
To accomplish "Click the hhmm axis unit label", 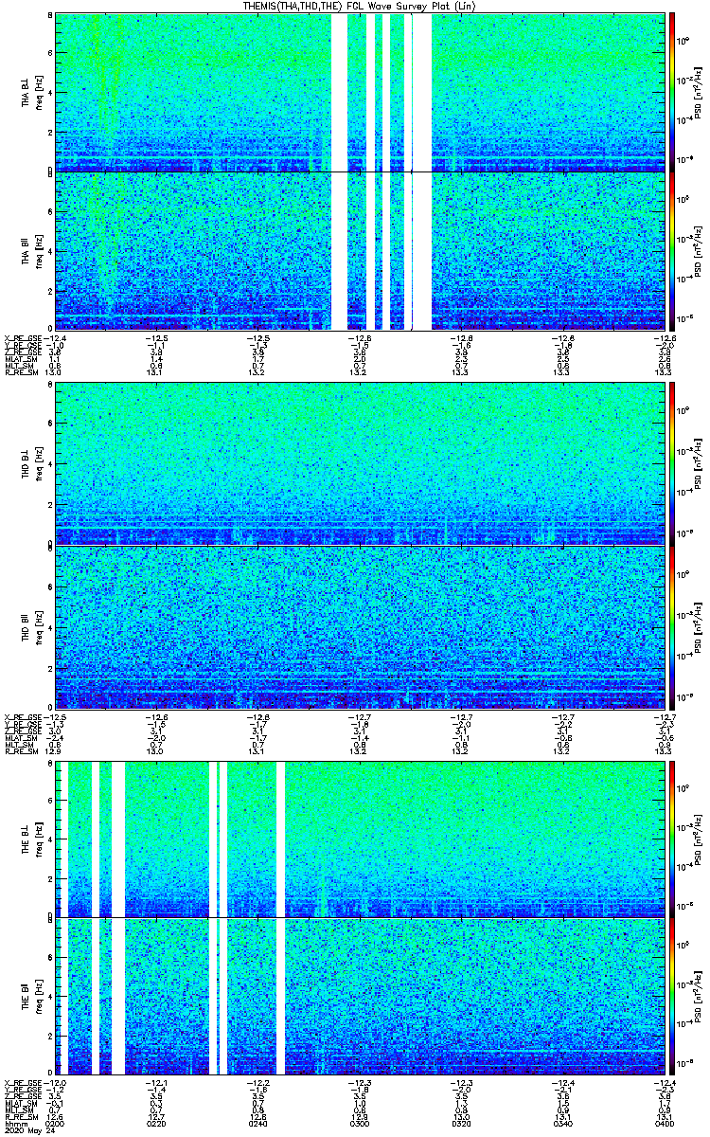I will [x=14, y=1124].
